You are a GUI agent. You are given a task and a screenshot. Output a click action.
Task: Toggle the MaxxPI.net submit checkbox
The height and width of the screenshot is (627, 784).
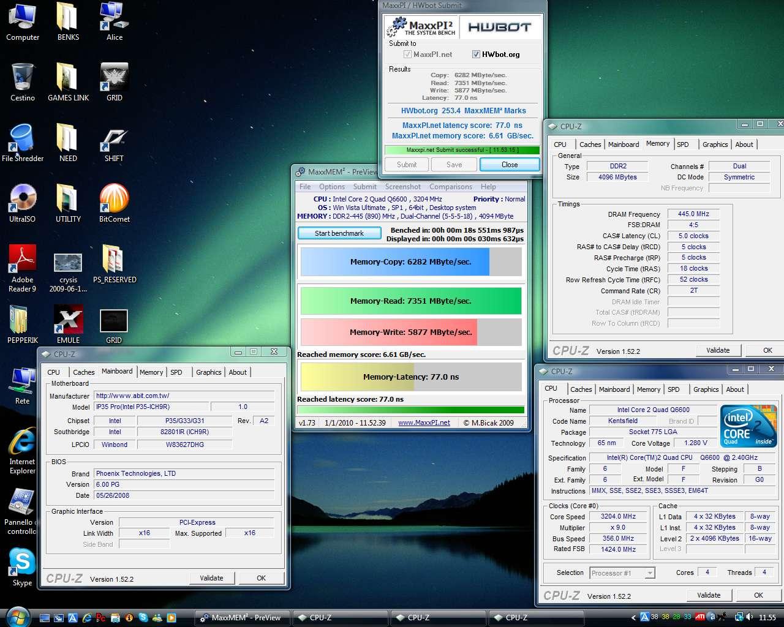[407, 54]
